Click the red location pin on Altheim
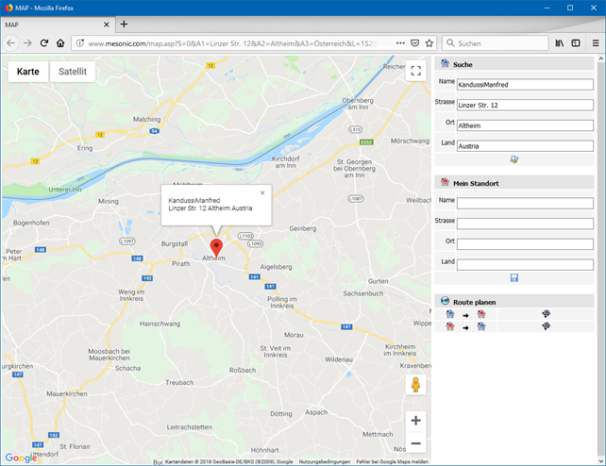 click(216, 249)
